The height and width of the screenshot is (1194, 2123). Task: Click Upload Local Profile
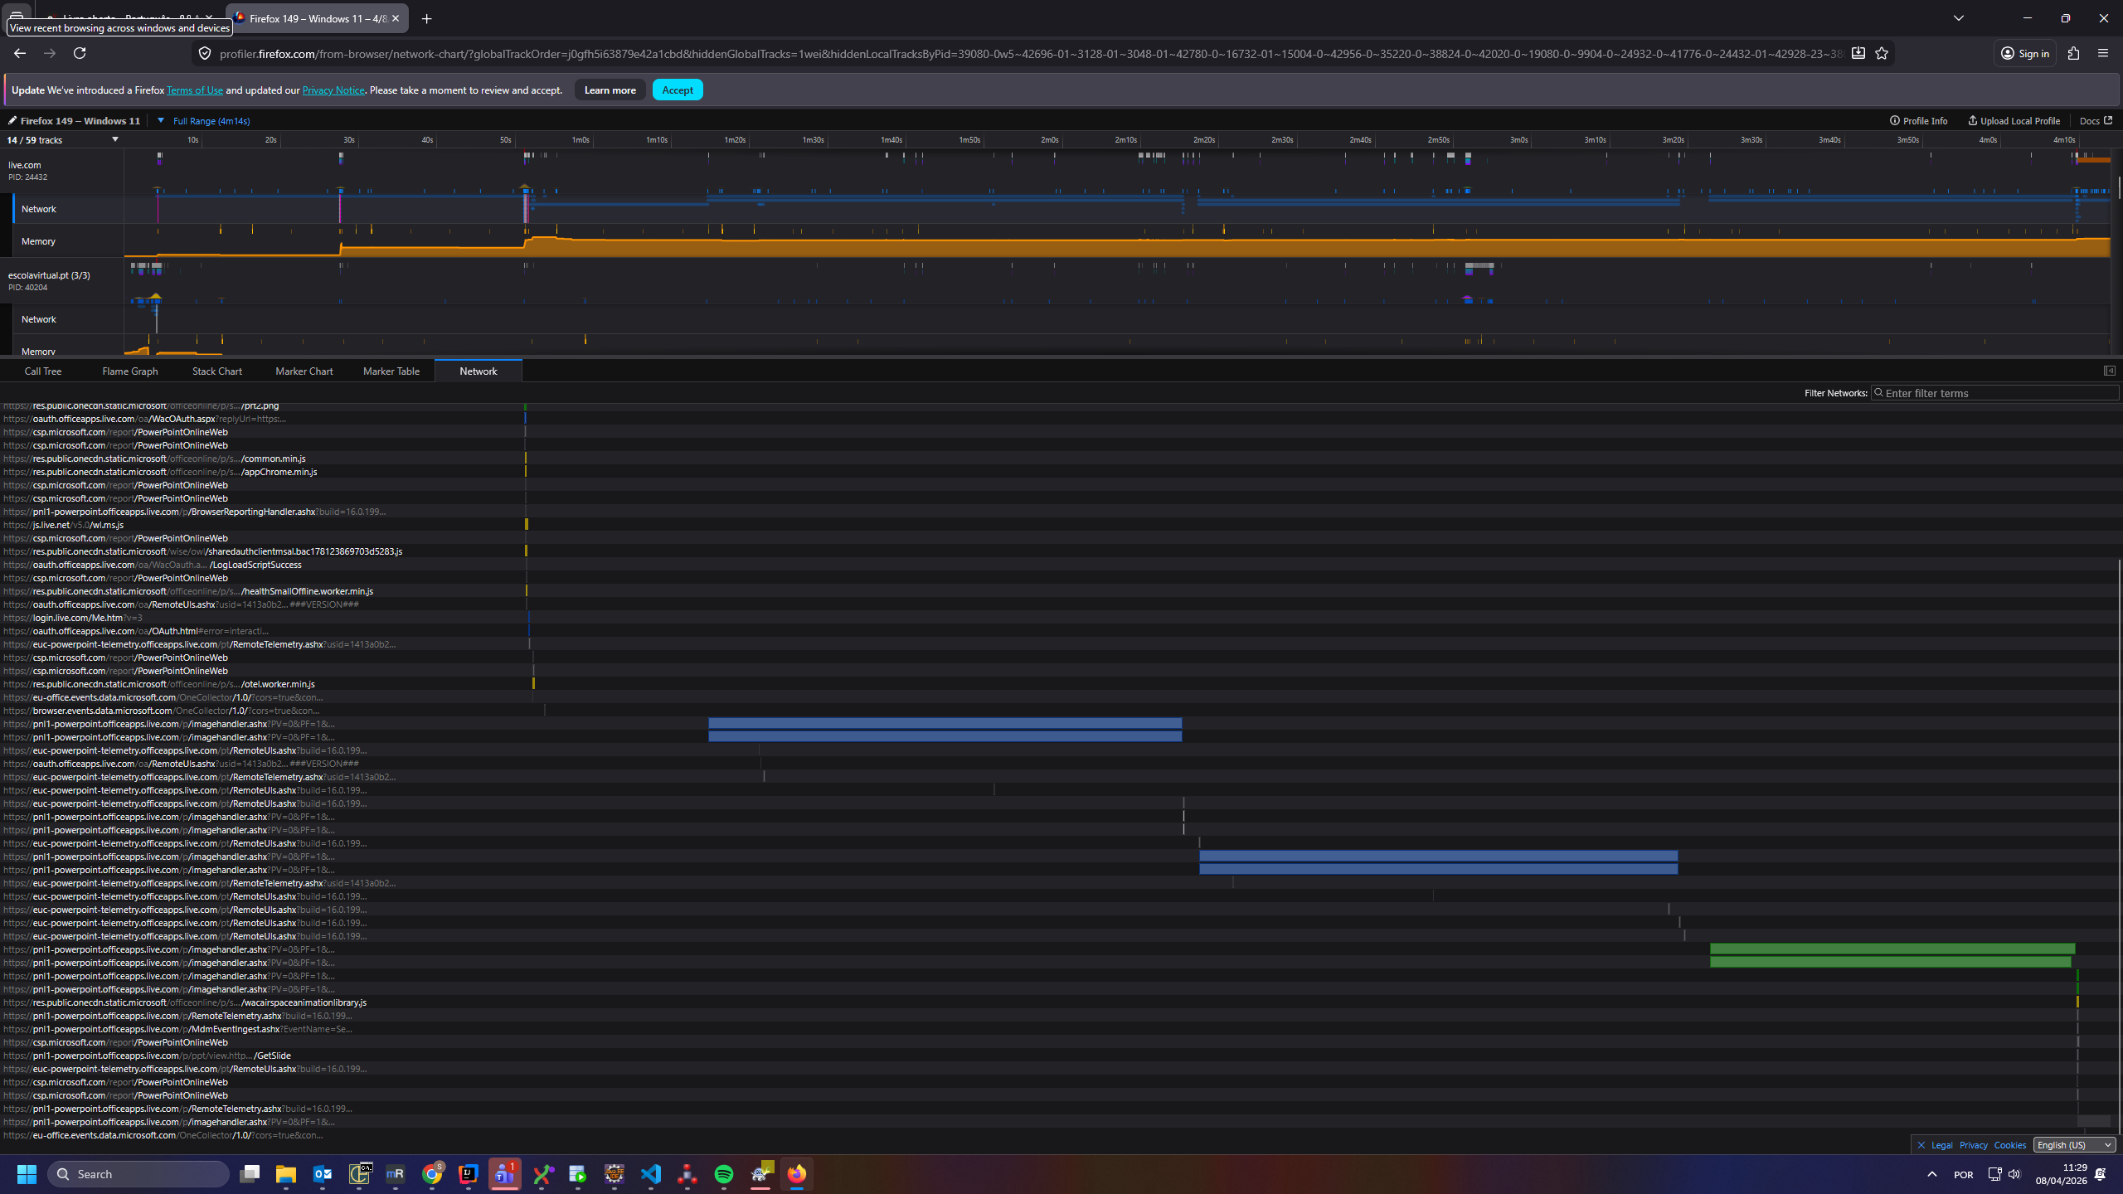tap(2014, 121)
